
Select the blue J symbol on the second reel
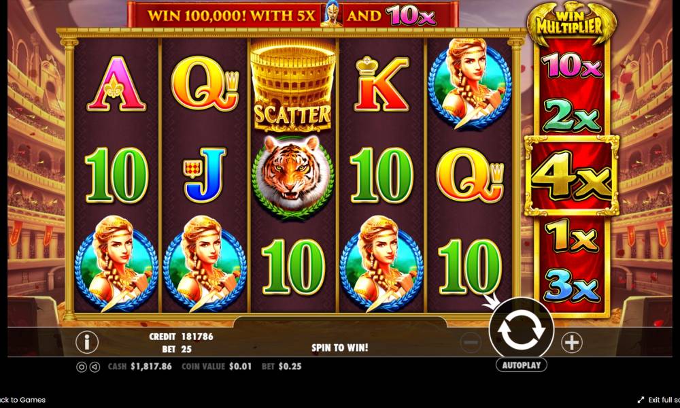tap(204, 175)
